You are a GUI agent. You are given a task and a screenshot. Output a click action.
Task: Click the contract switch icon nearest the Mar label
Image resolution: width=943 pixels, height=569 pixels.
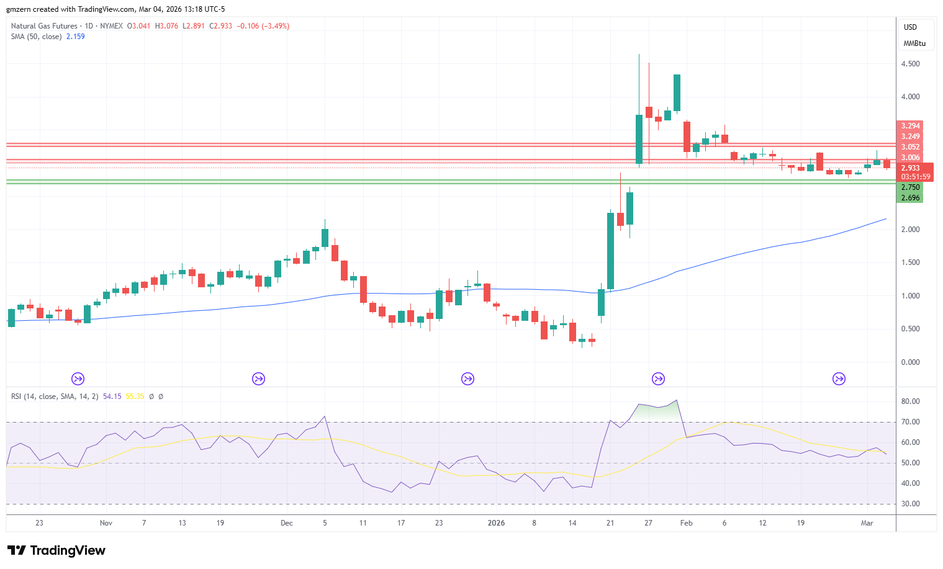pos(839,379)
